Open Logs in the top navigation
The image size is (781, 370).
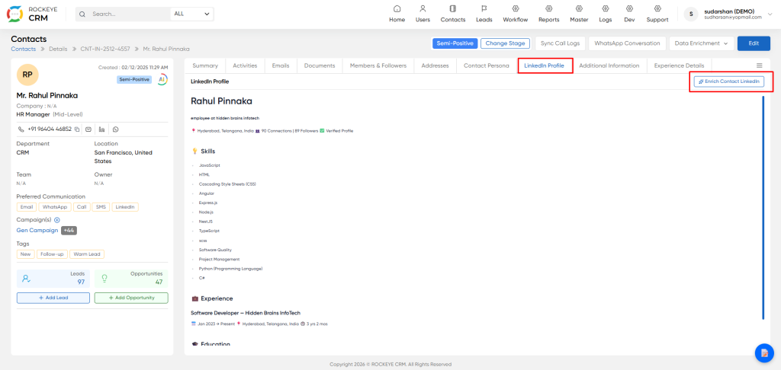tap(605, 14)
